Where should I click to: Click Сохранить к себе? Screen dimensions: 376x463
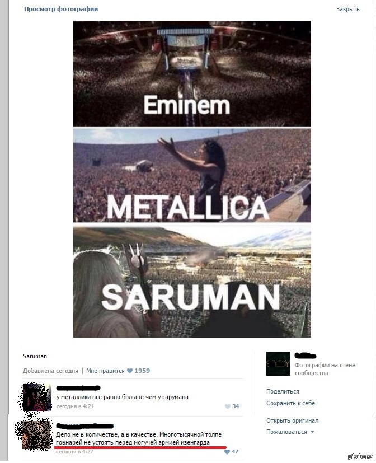[x=290, y=403]
